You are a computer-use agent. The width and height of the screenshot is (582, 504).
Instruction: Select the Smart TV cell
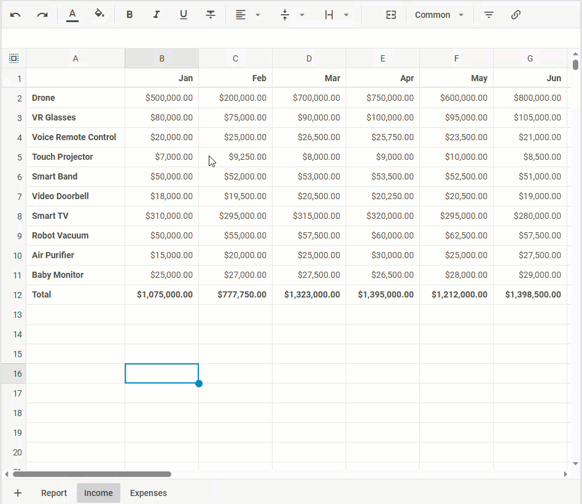coord(76,216)
